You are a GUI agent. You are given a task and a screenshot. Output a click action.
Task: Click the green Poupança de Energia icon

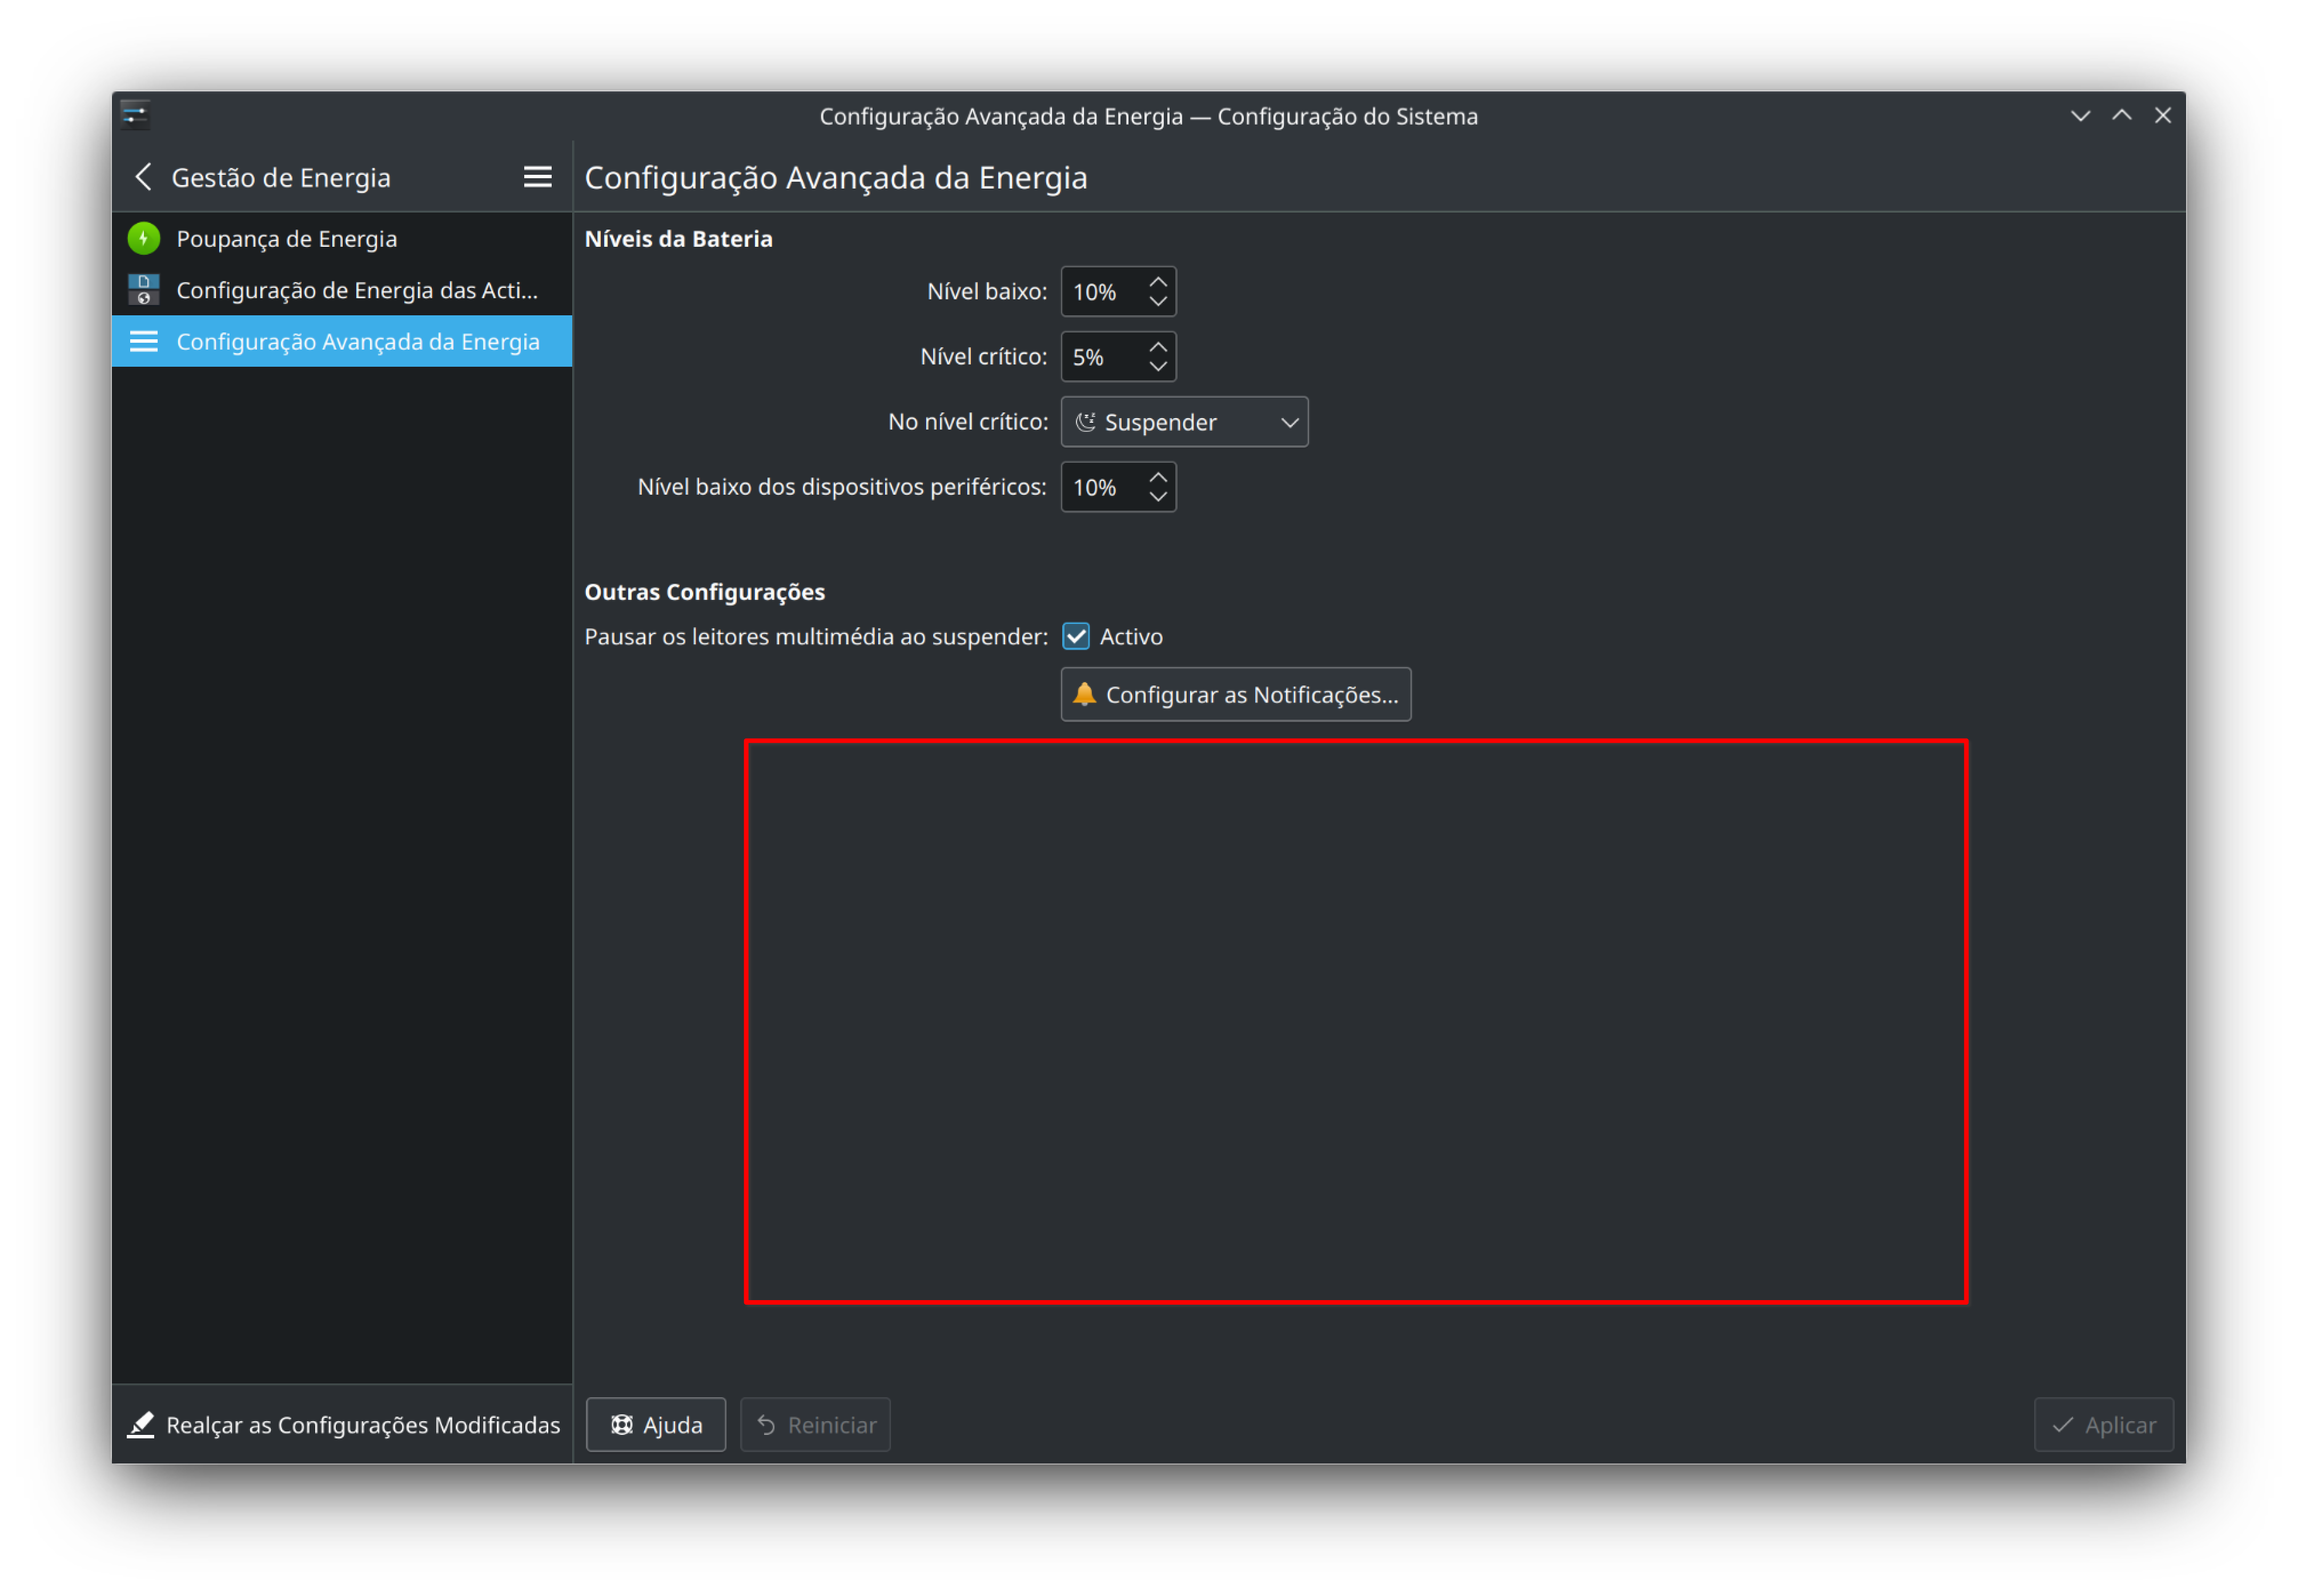(x=144, y=238)
